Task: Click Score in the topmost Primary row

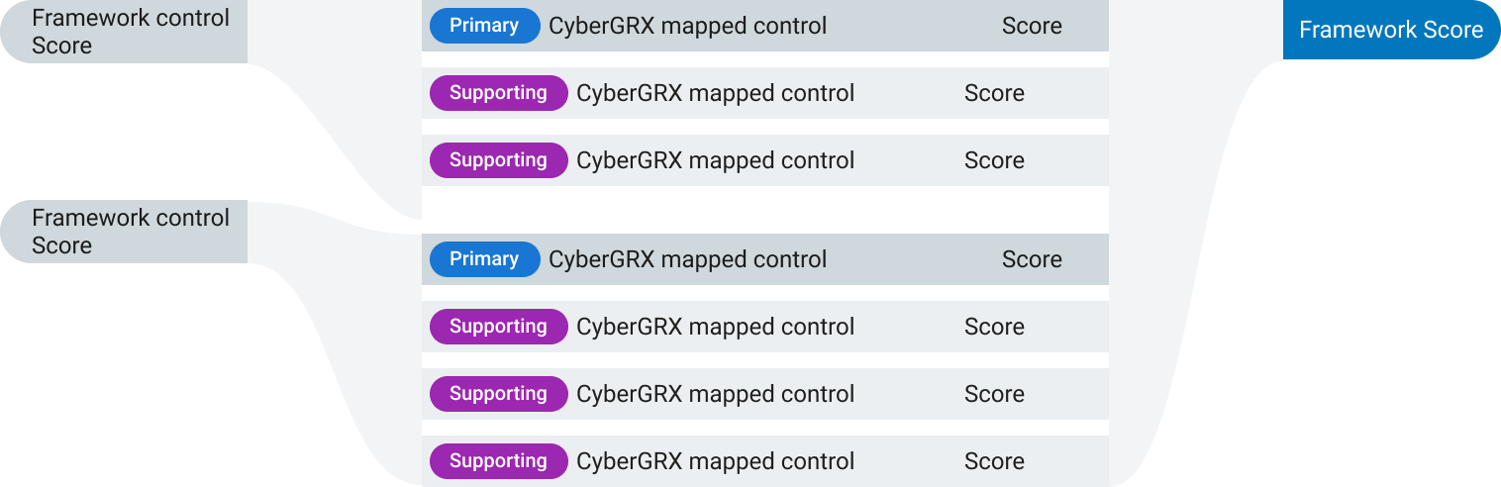Action: click(x=1032, y=26)
